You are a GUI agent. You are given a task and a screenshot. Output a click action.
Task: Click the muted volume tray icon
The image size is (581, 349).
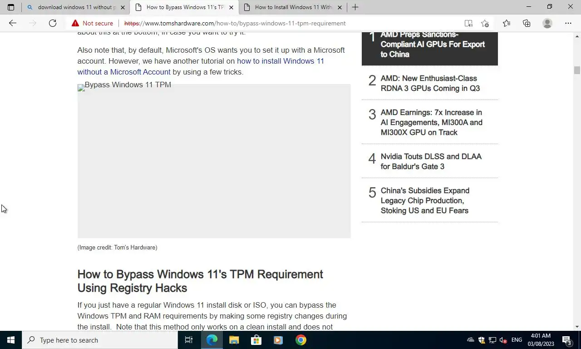tap(503, 340)
